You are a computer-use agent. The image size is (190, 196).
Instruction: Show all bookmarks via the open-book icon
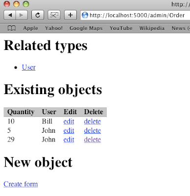[x=12, y=28]
